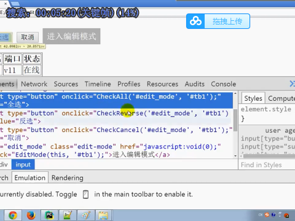Open Chrome from the taskbar
The height and width of the screenshot is (221, 295).
click(13, 215)
